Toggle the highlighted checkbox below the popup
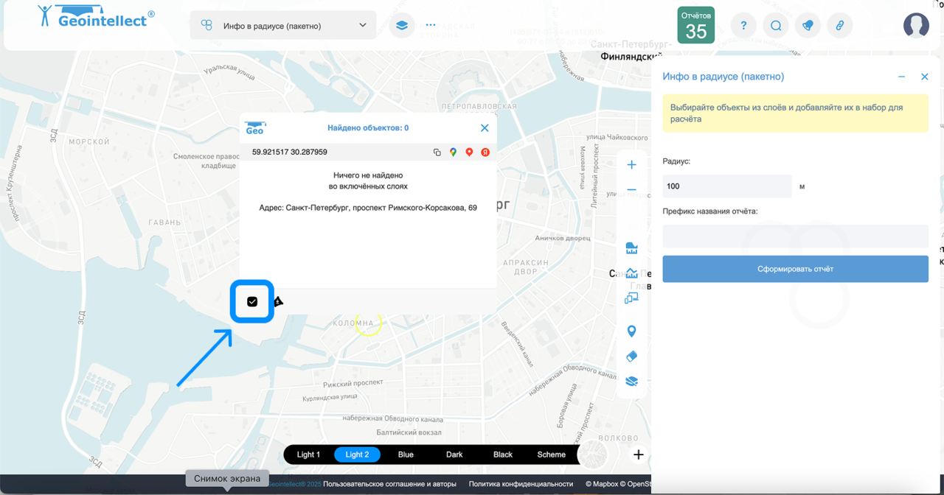 [252, 301]
